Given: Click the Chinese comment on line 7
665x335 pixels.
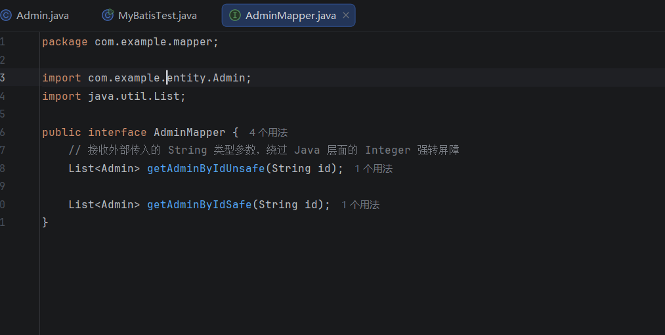Looking at the screenshot, I should click(x=264, y=150).
